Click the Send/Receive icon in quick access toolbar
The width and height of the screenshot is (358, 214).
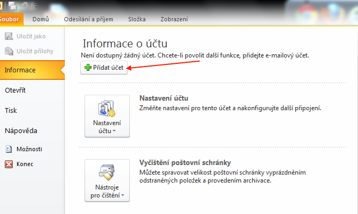pyautogui.click(x=13, y=6)
